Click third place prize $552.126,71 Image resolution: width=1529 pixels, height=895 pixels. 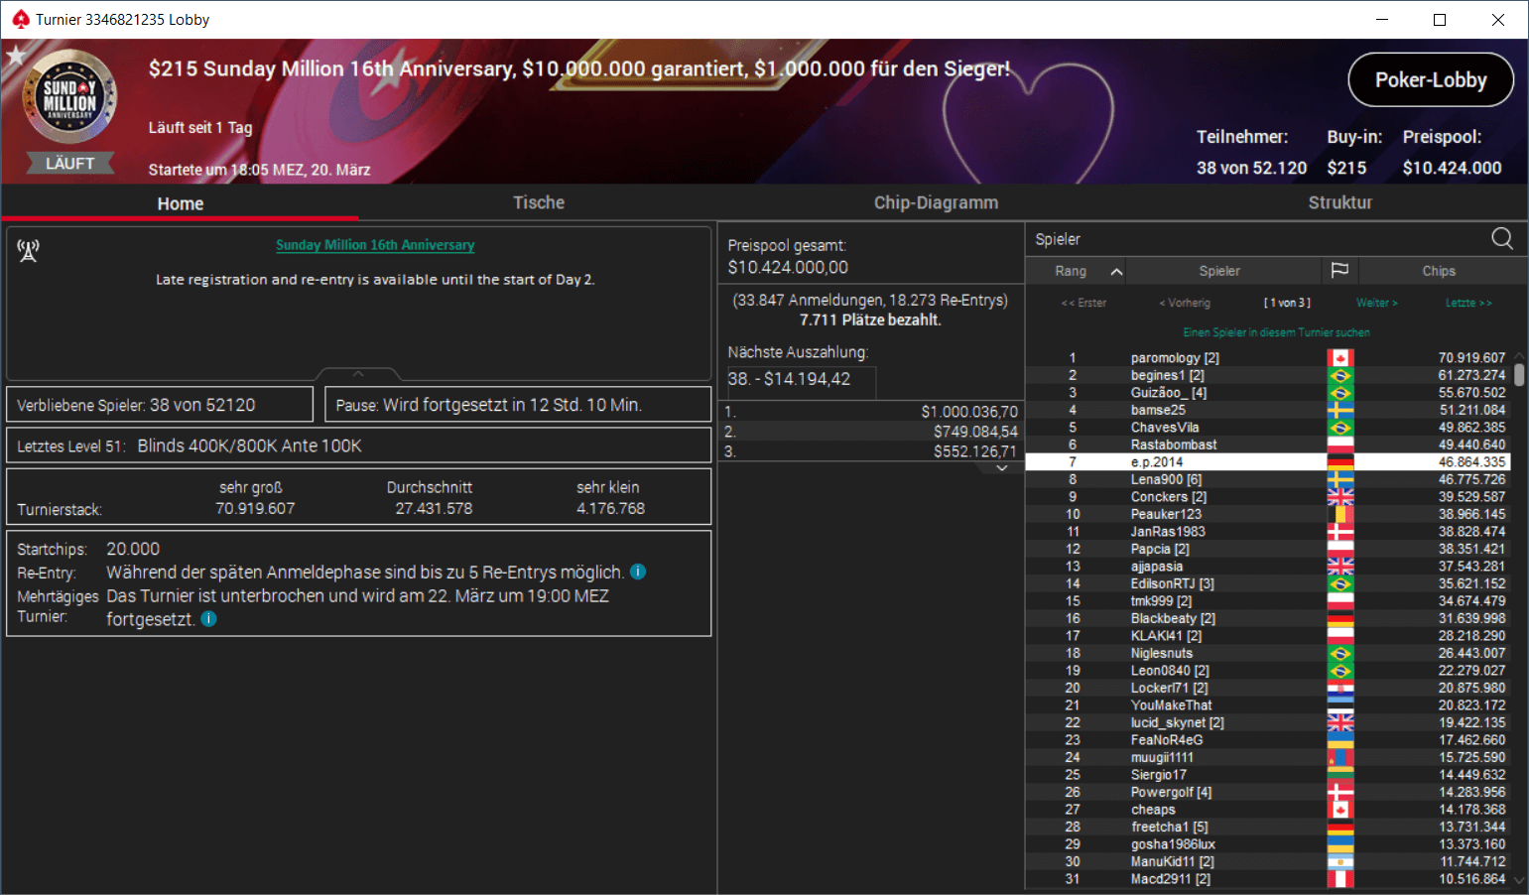975,451
